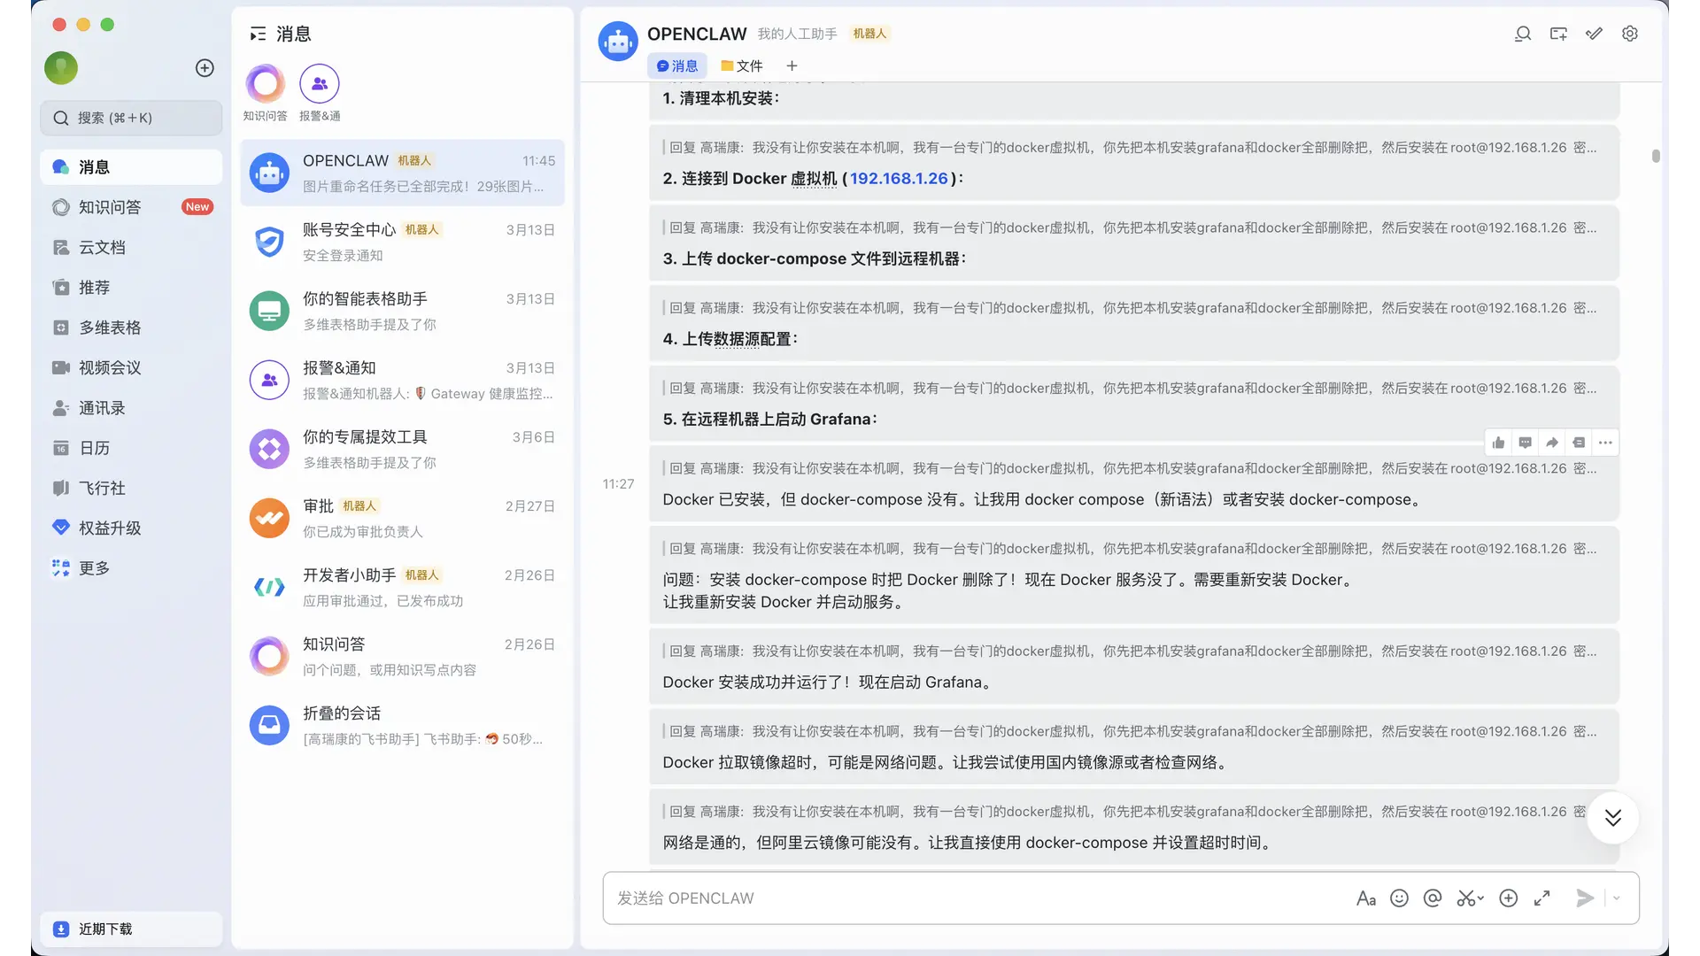Open chat settings gear icon
Viewport: 1700px width, 956px height.
(1630, 34)
